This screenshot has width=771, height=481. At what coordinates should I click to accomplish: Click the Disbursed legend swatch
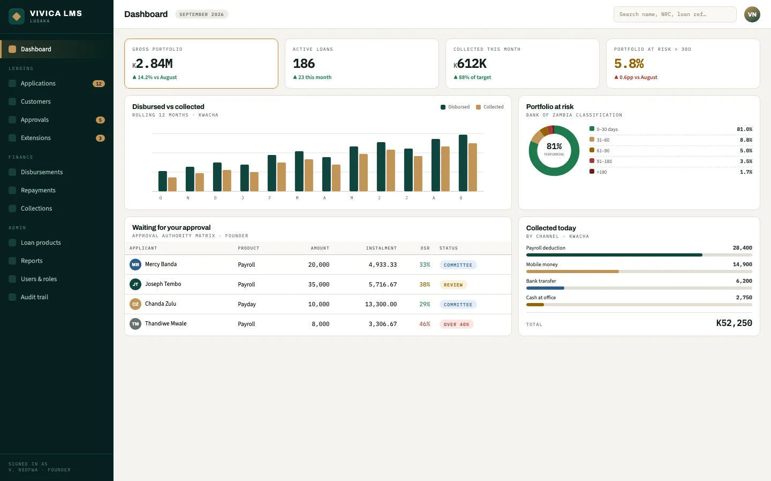(x=443, y=107)
